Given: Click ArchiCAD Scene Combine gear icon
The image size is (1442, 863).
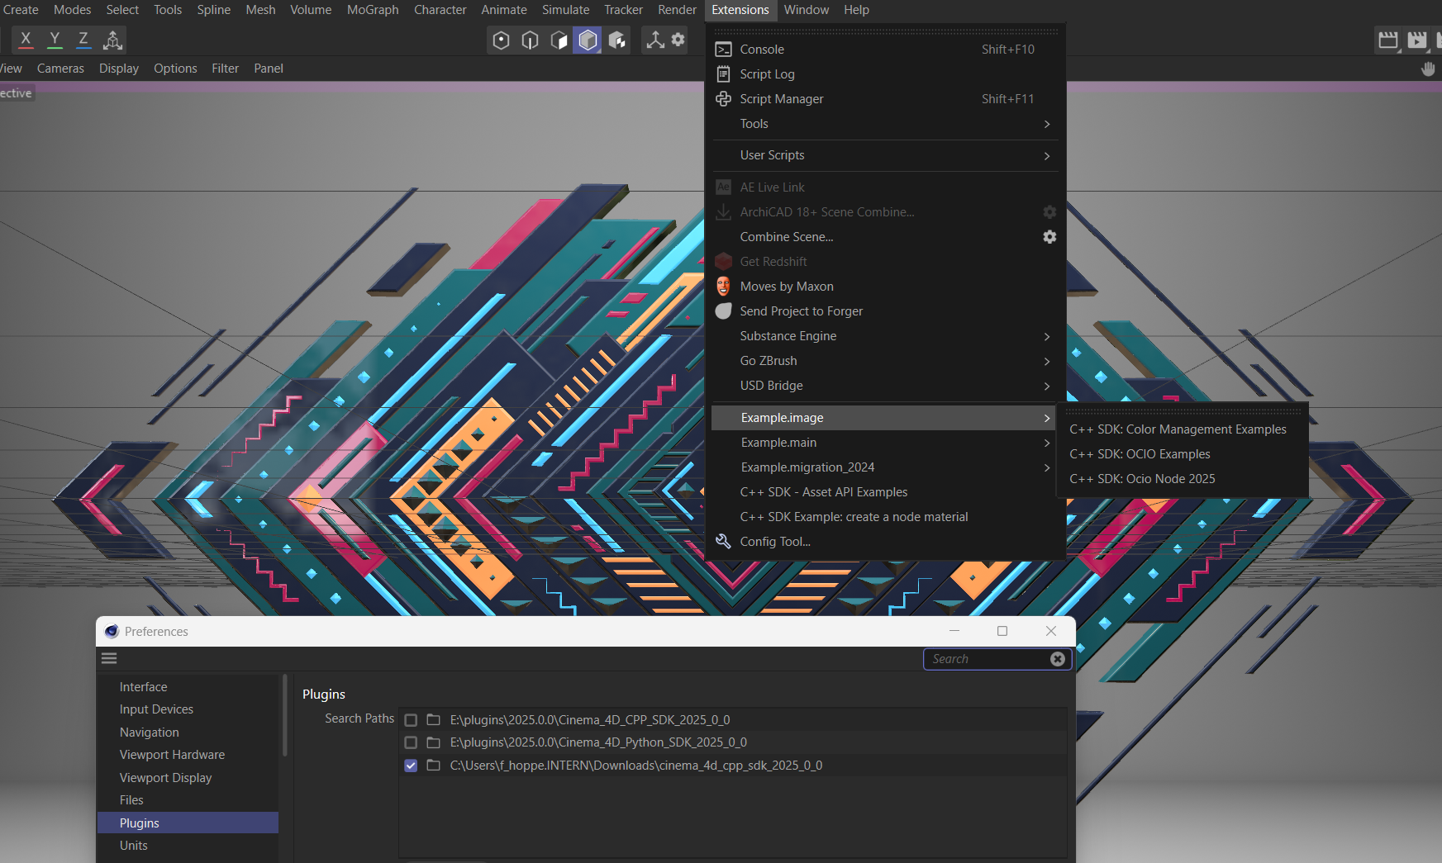Looking at the screenshot, I should point(1049,212).
